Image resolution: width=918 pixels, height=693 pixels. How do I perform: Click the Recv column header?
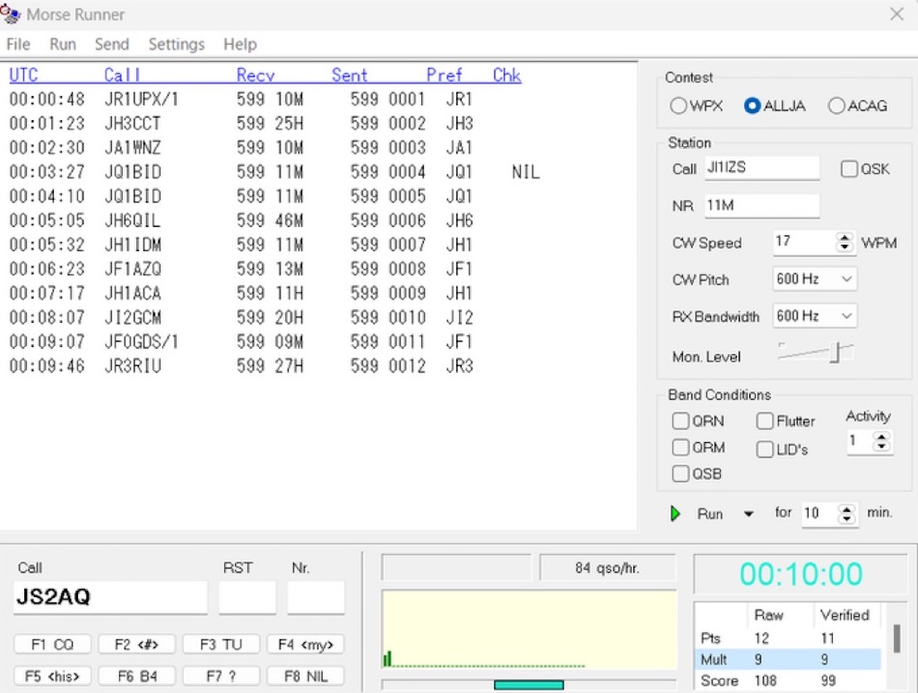255,75
